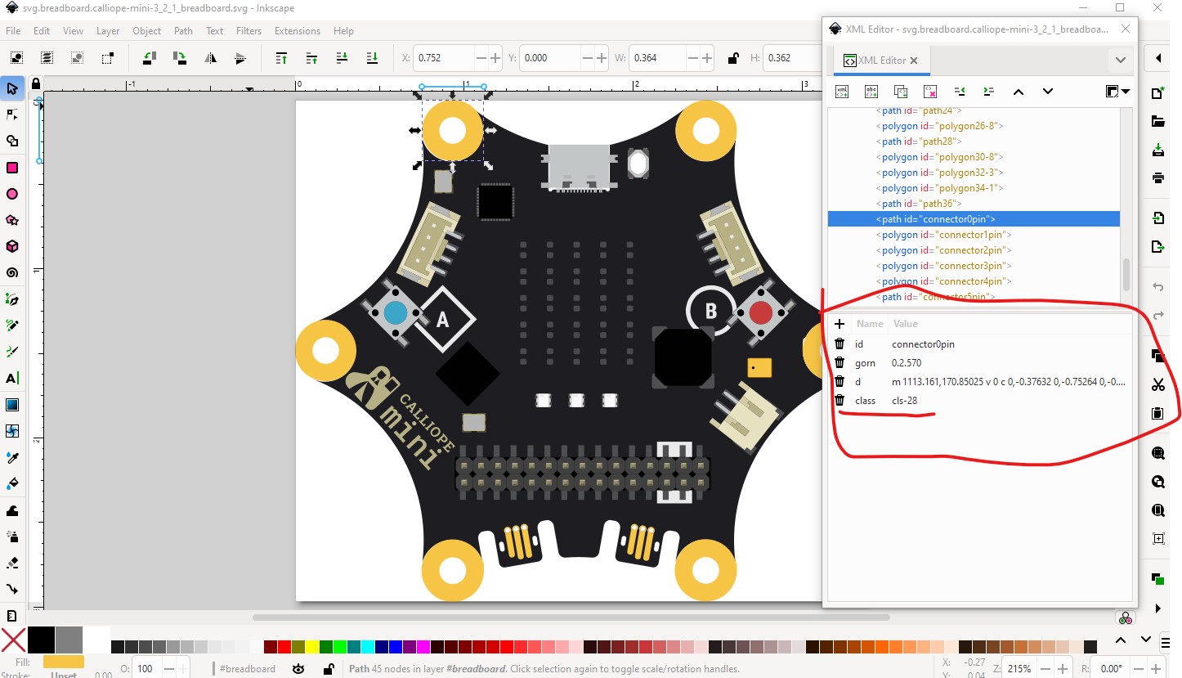Edit the 'd' attribute path value
The image size is (1182, 678).
pos(1010,381)
